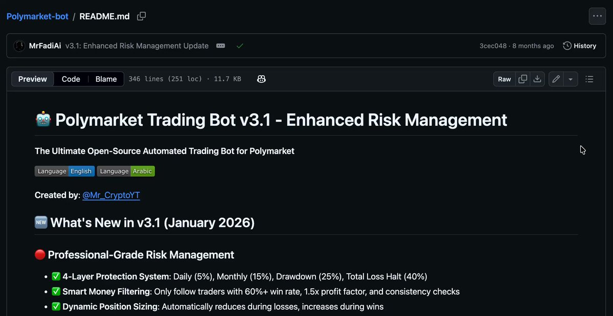The height and width of the screenshot is (316, 613).
Task: Click the README.md breadcrumb text
Action: pyautogui.click(x=104, y=16)
